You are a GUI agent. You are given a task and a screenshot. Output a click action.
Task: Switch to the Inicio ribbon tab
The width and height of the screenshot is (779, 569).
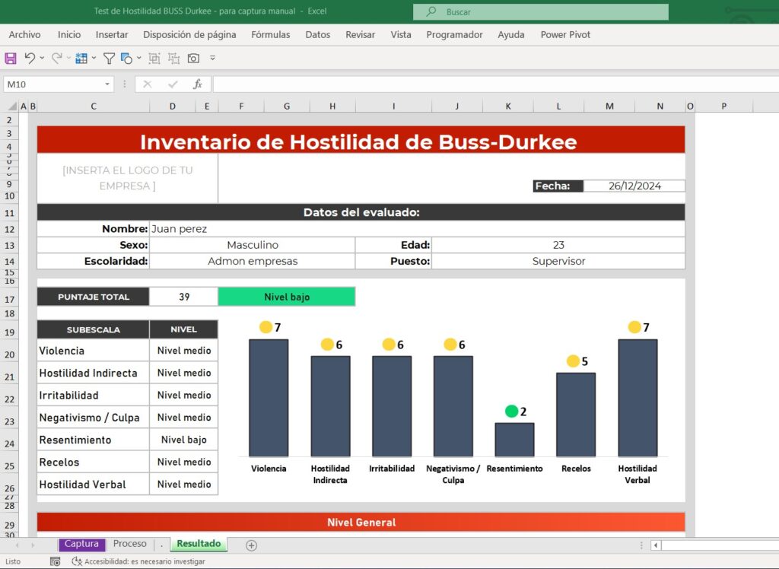[69, 35]
